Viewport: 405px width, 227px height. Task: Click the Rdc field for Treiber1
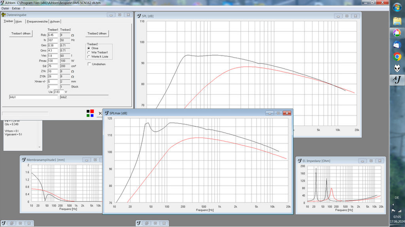[53, 35]
